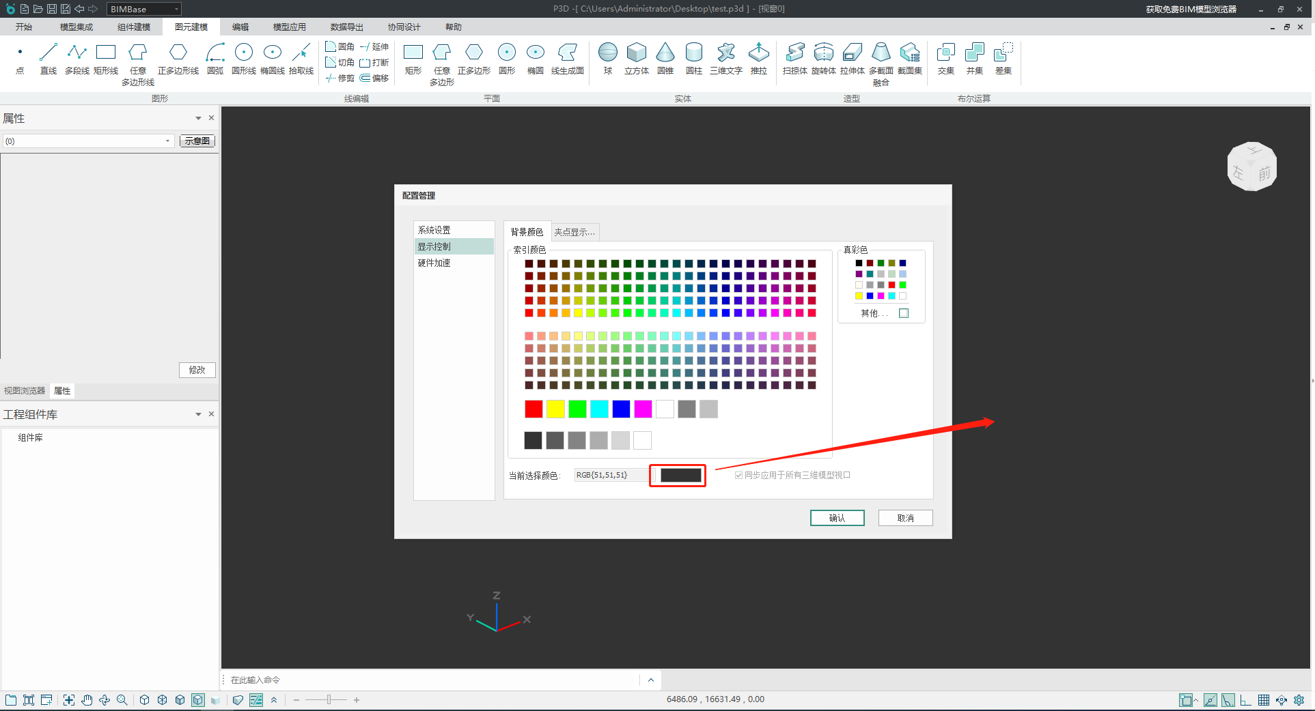This screenshot has width=1315, height=711.
Task: Switch to the 夹点显示 tab
Action: pyautogui.click(x=574, y=233)
